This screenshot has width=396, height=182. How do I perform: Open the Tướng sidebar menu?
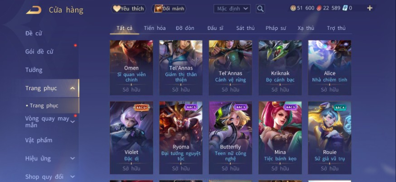tap(34, 70)
